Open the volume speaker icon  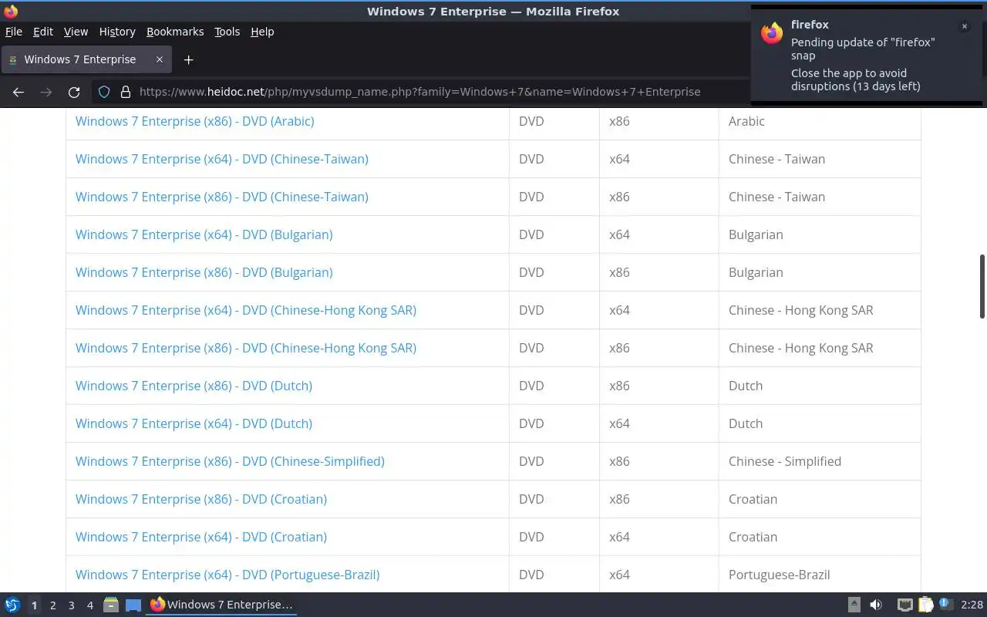(876, 605)
